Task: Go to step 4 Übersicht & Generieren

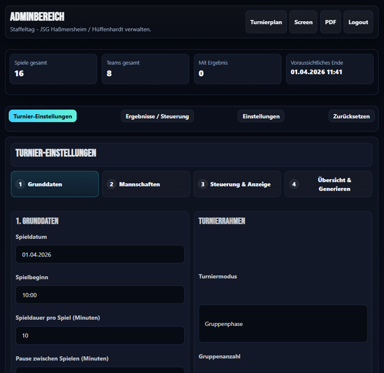Action: [x=328, y=184]
